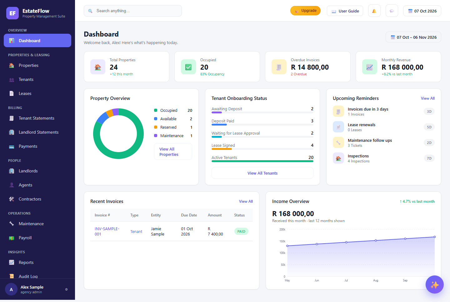
Task: Open the notifications bell icon
Action: click(374, 11)
